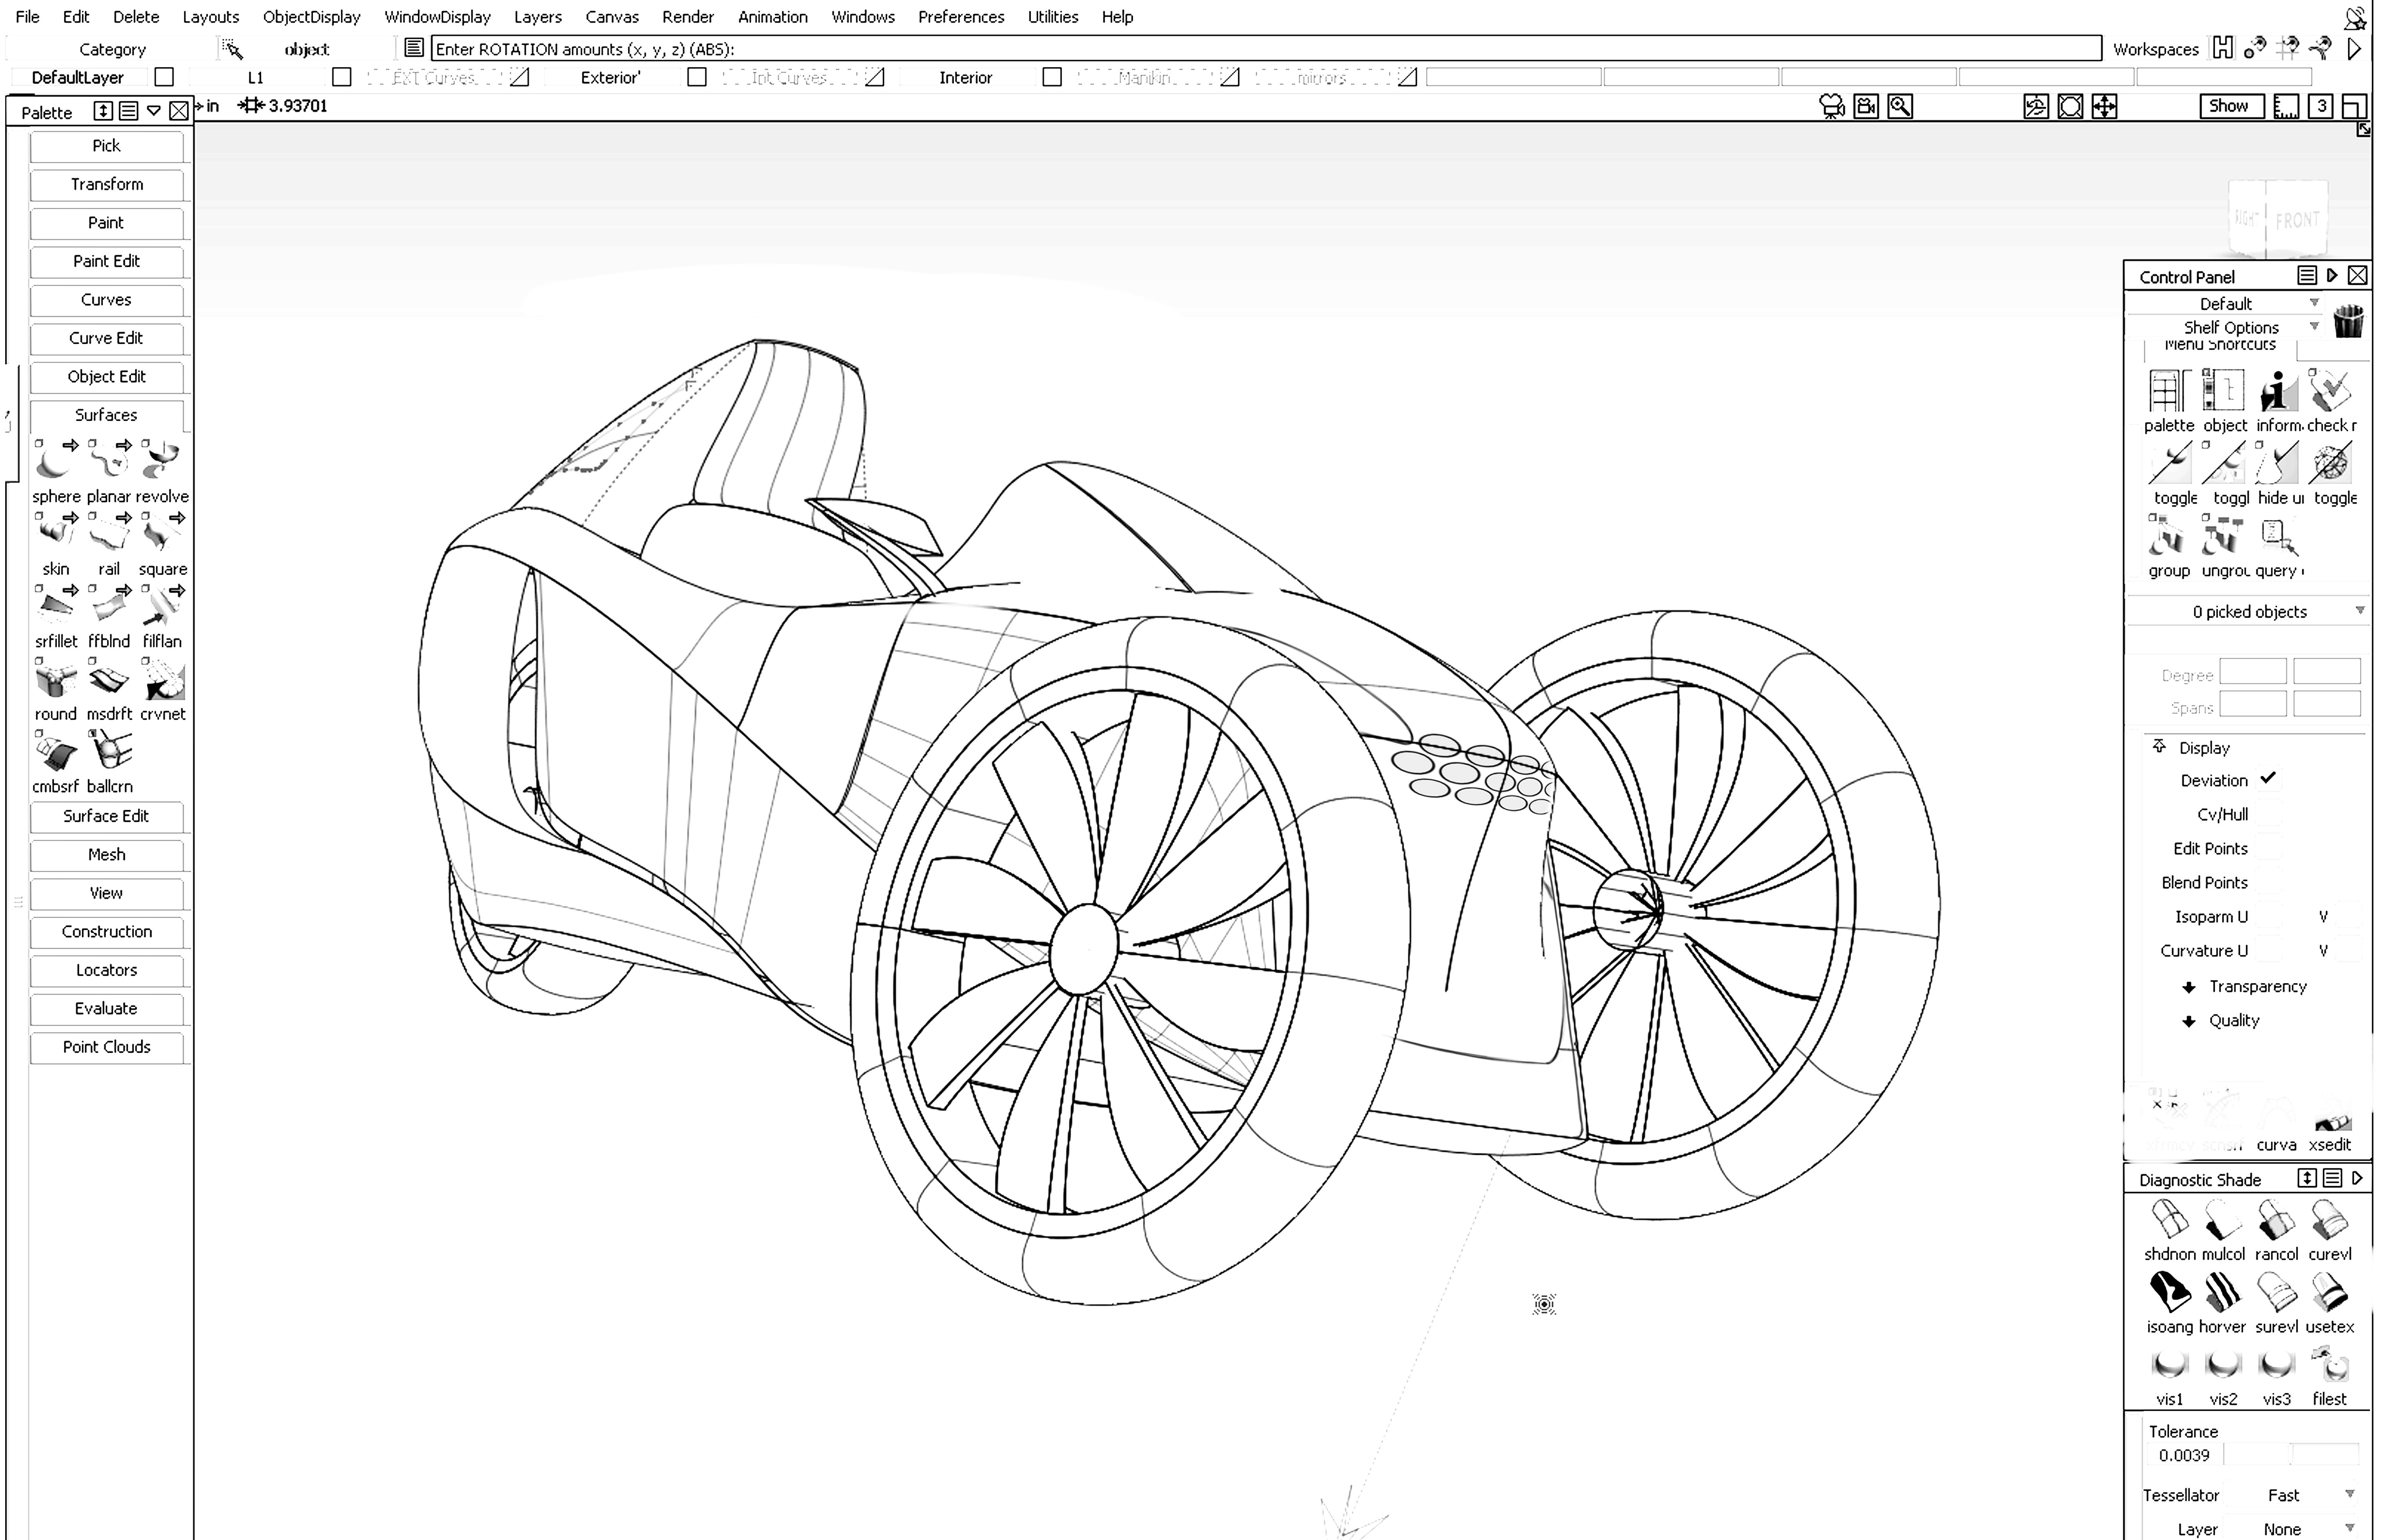Open the Utilities menu
2381x1540 pixels.
(x=1052, y=17)
